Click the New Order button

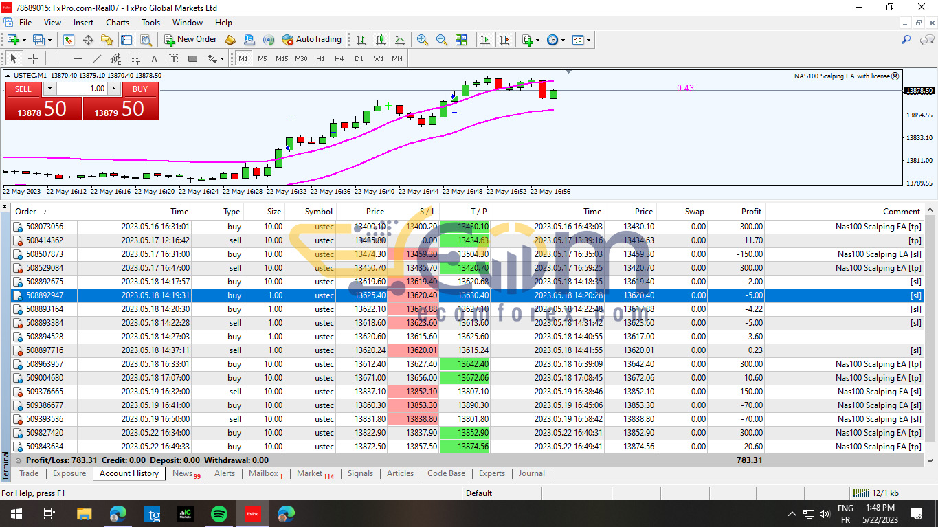click(190, 40)
